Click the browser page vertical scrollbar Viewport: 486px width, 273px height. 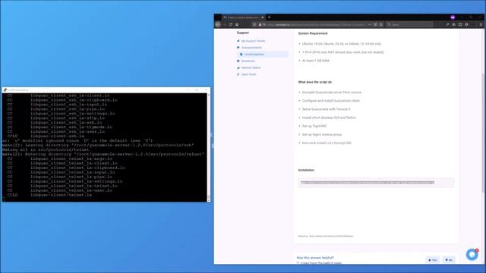tap(482, 133)
